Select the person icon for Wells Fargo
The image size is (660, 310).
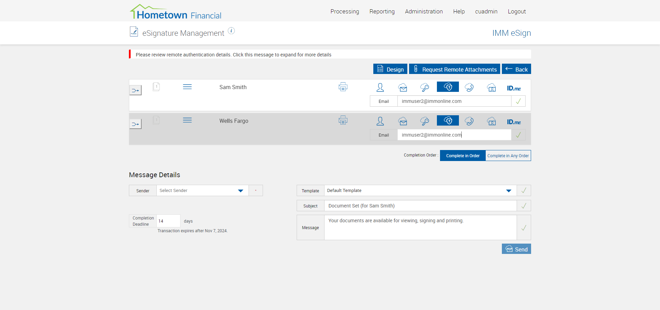380,121
